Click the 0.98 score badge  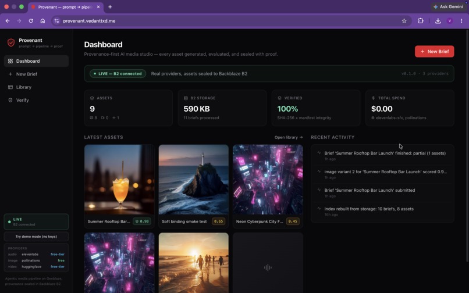pyautogui.click(x=142, y=221)
